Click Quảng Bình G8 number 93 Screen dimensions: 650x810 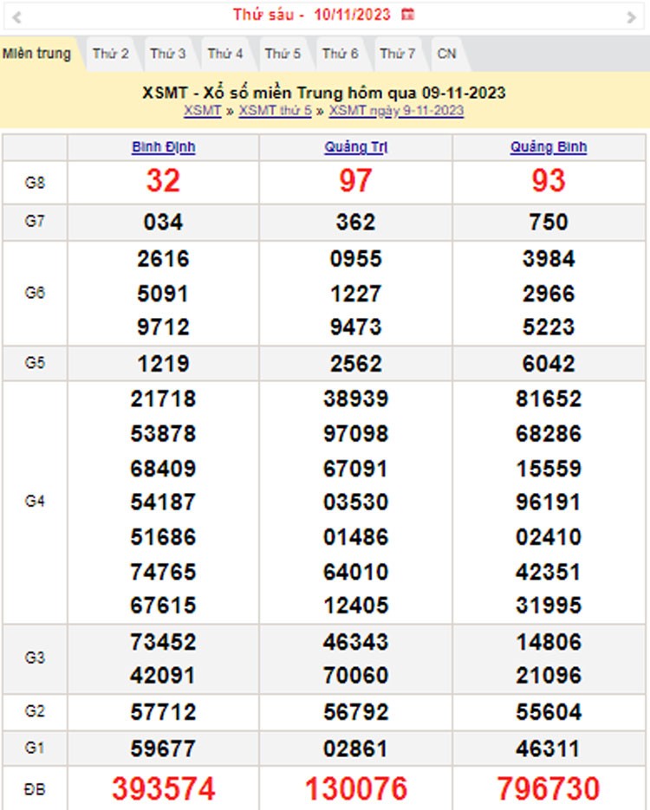tap(549, 180)
